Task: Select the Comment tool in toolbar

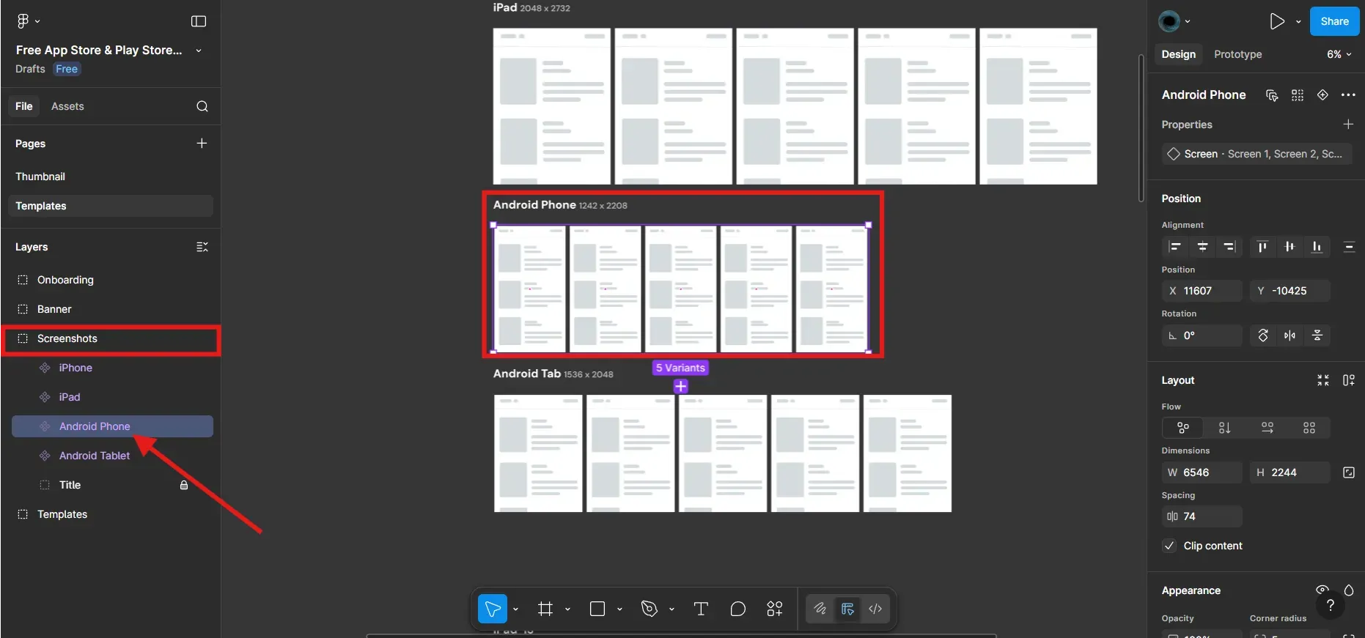Action: [737, 609]
